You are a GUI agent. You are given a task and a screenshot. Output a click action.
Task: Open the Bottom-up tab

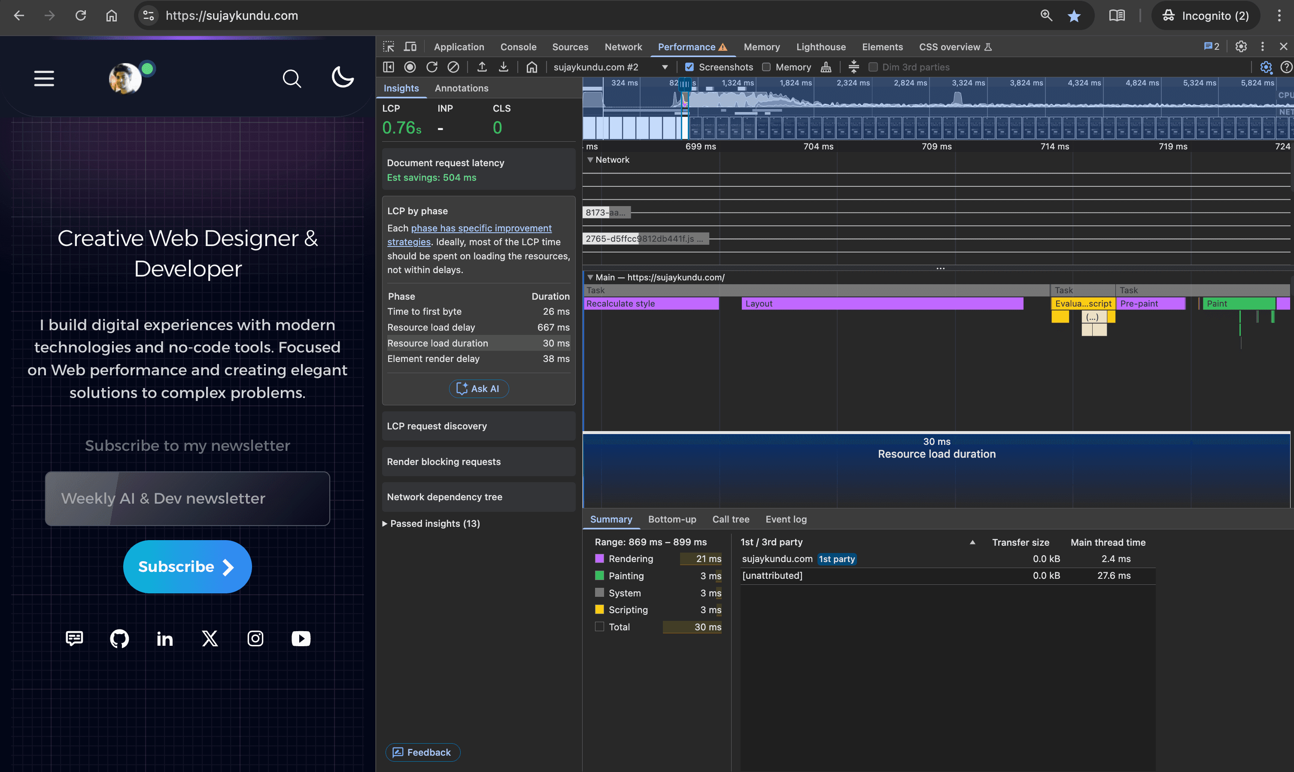pos(672,519)
